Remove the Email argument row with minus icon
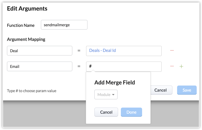Image resolution: width=202 pixels, height=130 pixels. [172, 67]
